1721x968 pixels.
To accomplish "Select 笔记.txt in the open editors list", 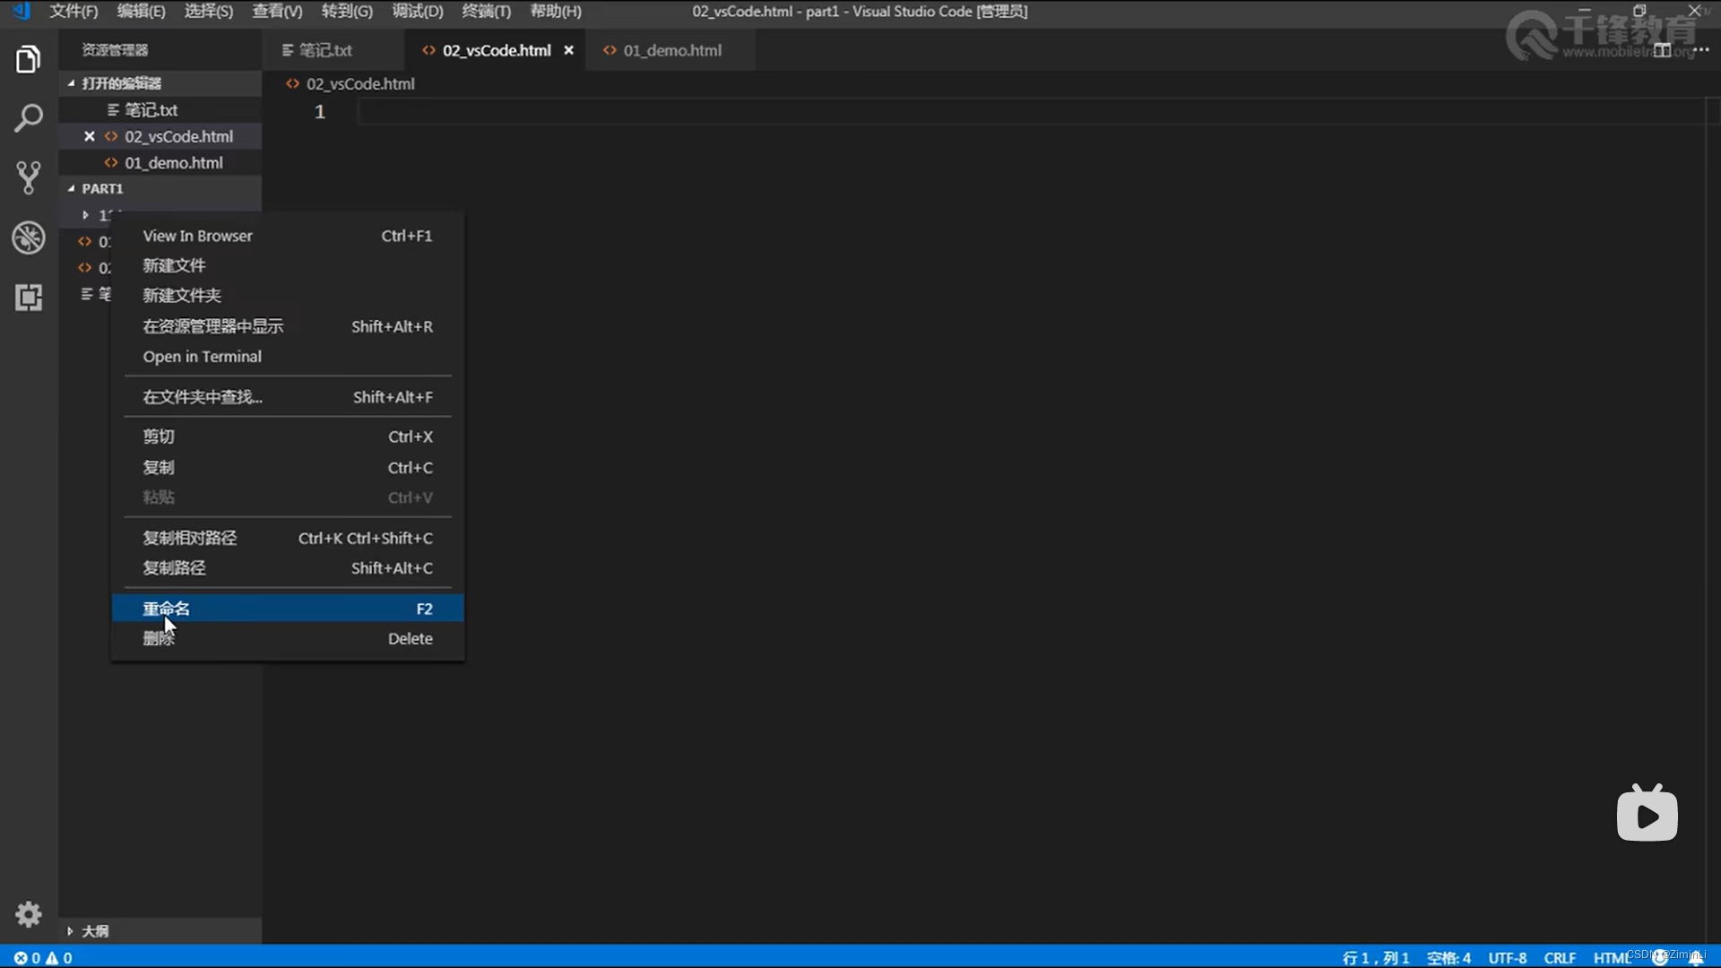I will point(160,110).
